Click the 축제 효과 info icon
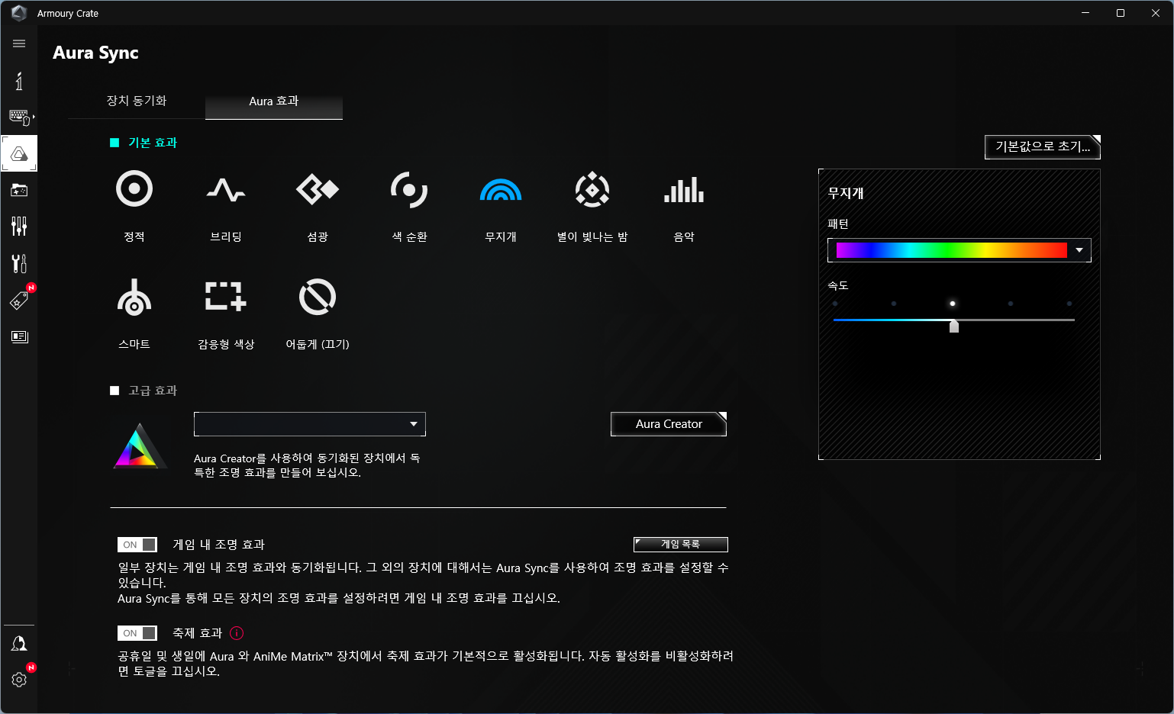Screen dimensions: 1174x714 coord(237,633)
